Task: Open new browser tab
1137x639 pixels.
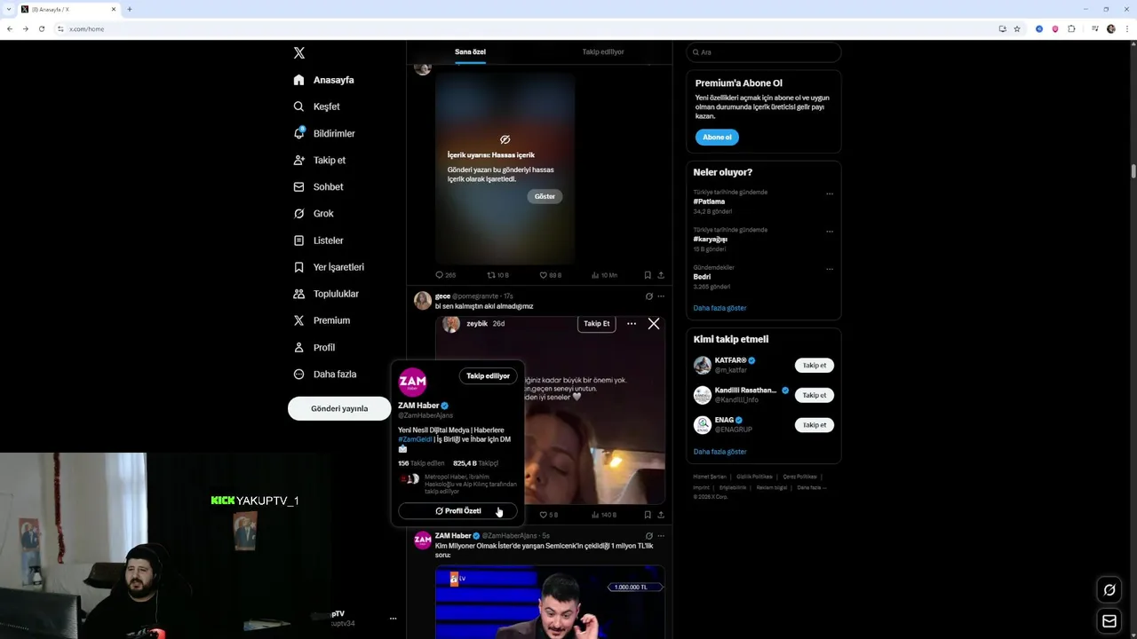Action: click(x=129, y=9)
